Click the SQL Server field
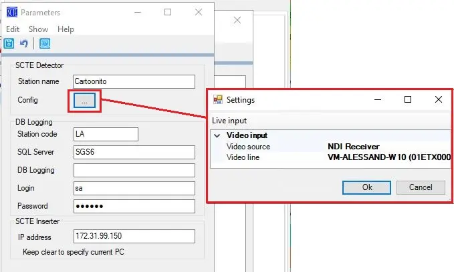 click(x=133, y=152)
